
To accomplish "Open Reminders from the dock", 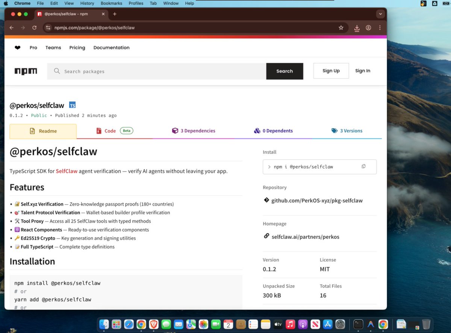I will (x=253, y=324).
